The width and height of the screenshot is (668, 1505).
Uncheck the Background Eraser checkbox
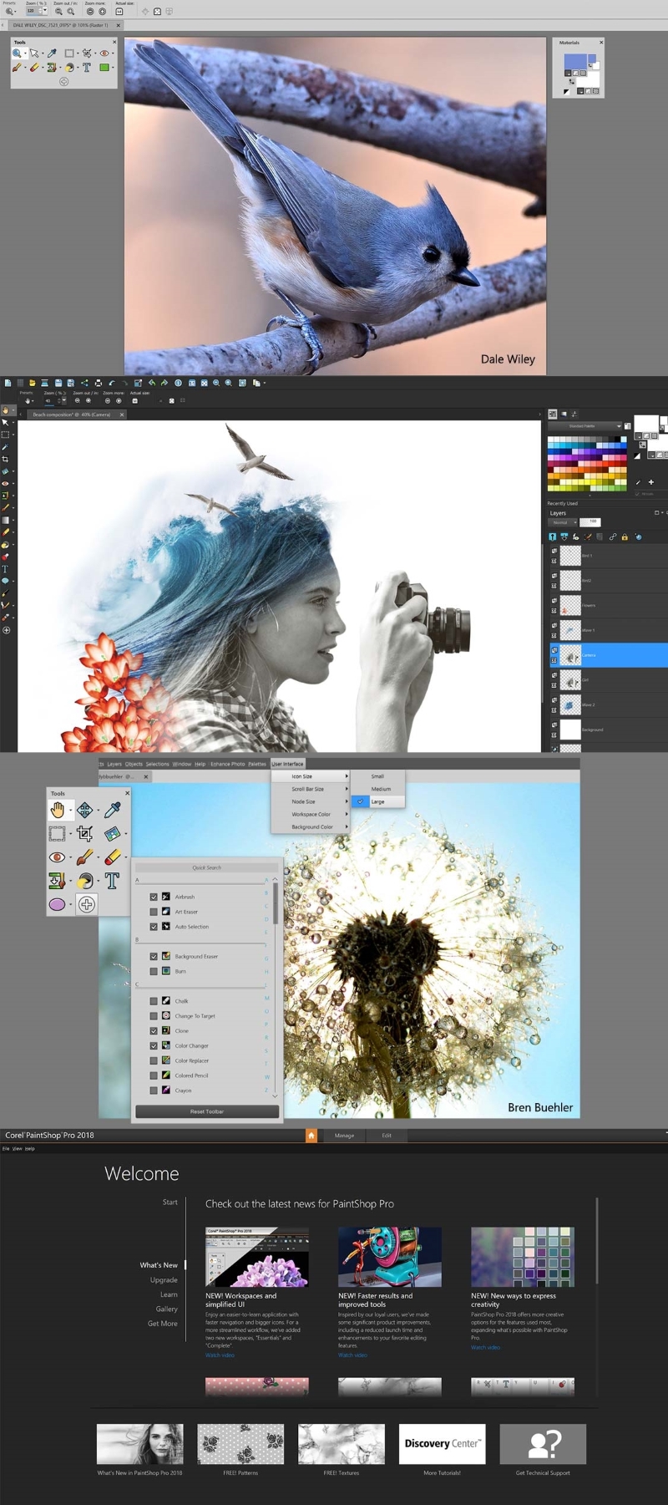154,956
